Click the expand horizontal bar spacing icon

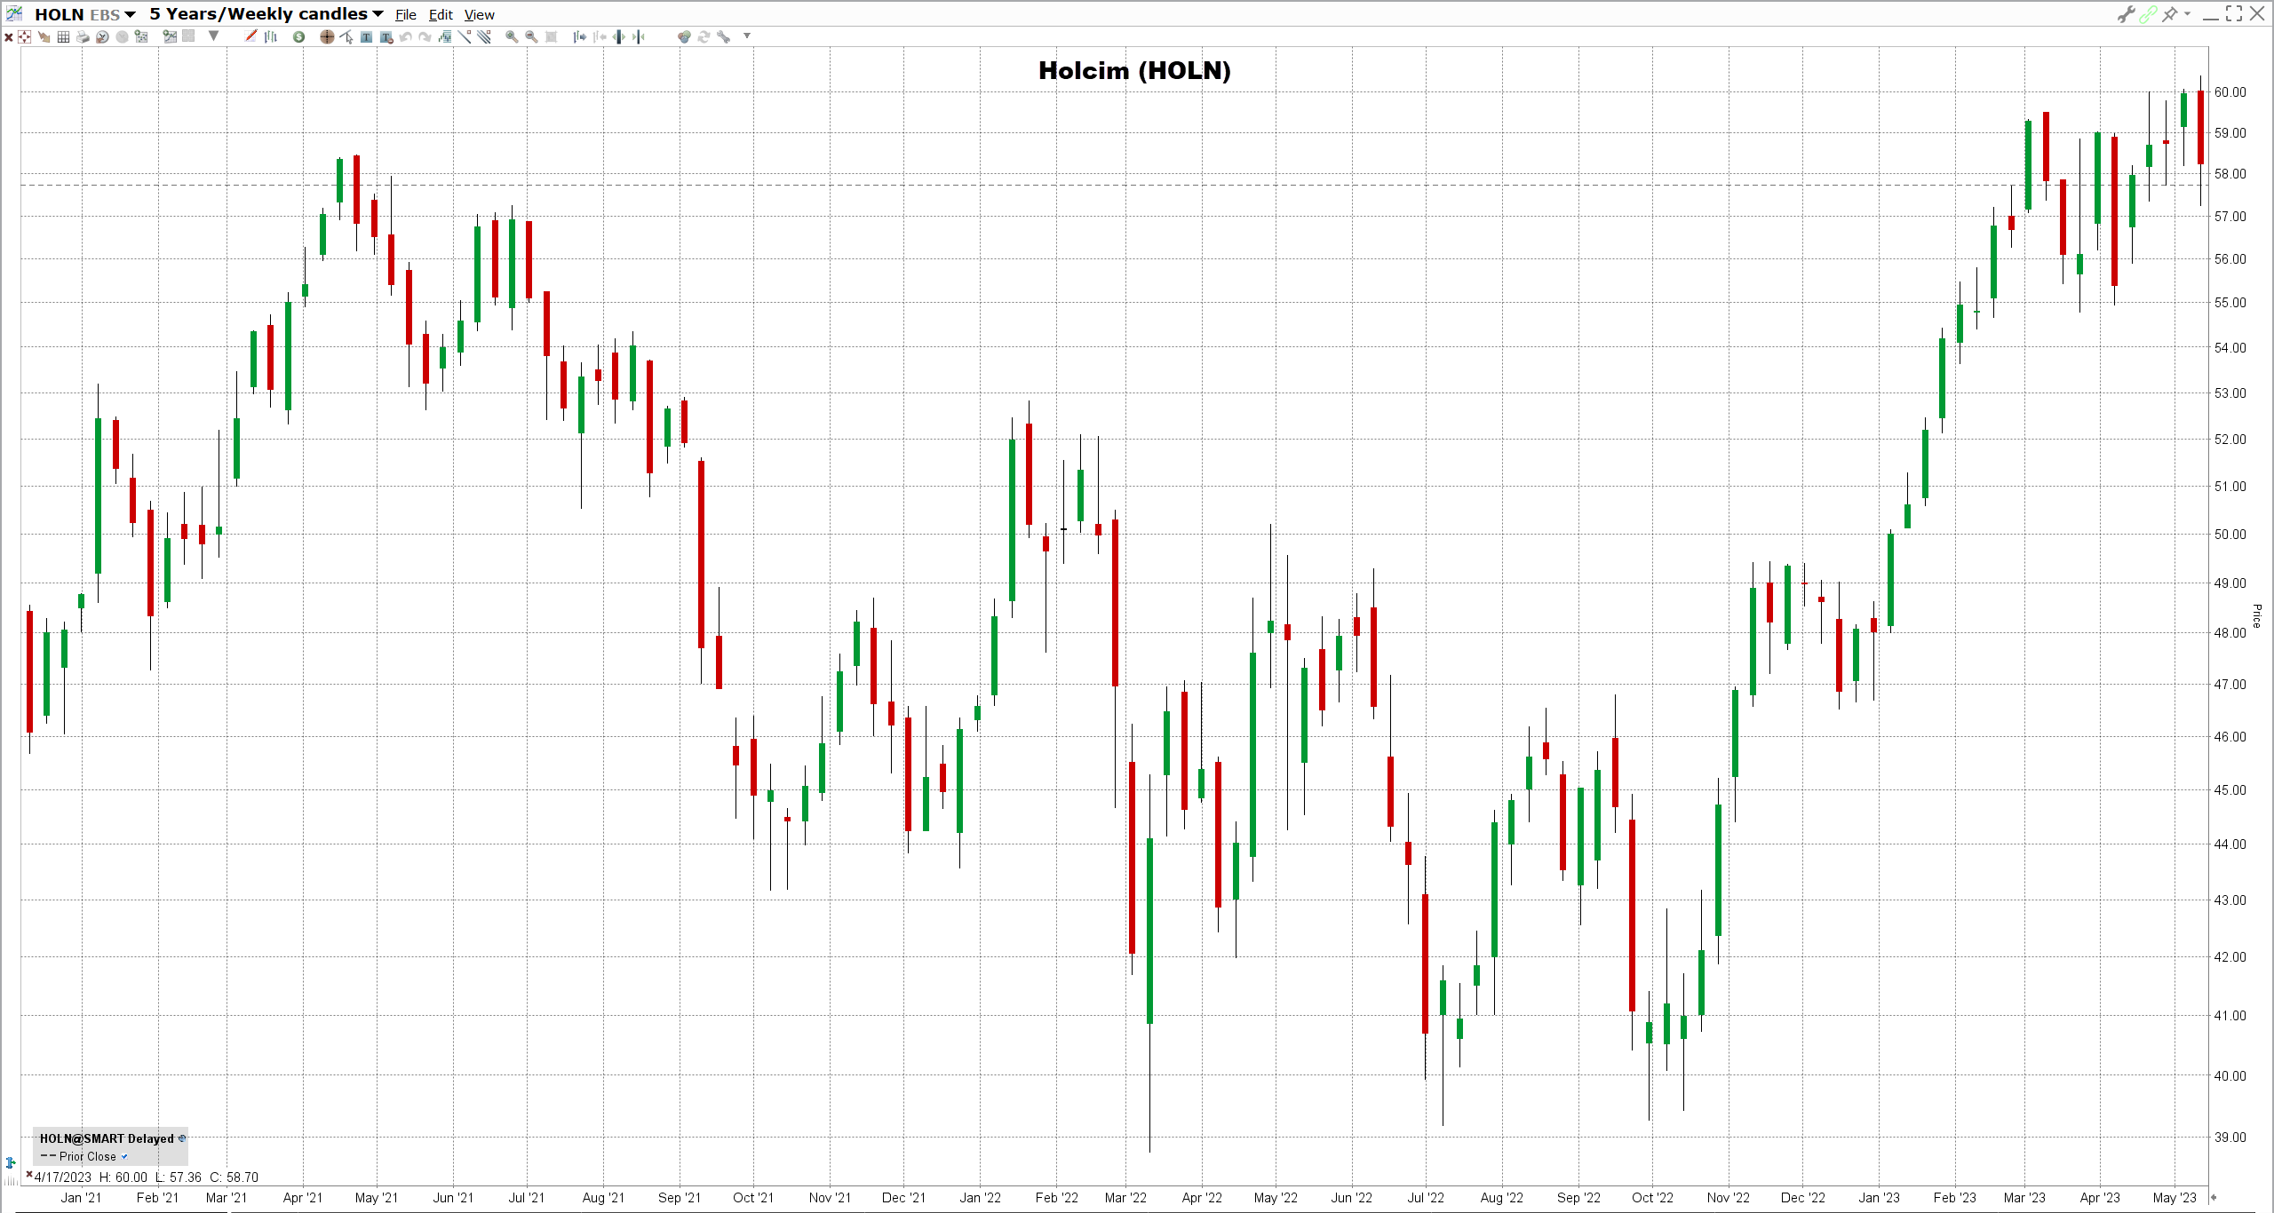[619, 37]
